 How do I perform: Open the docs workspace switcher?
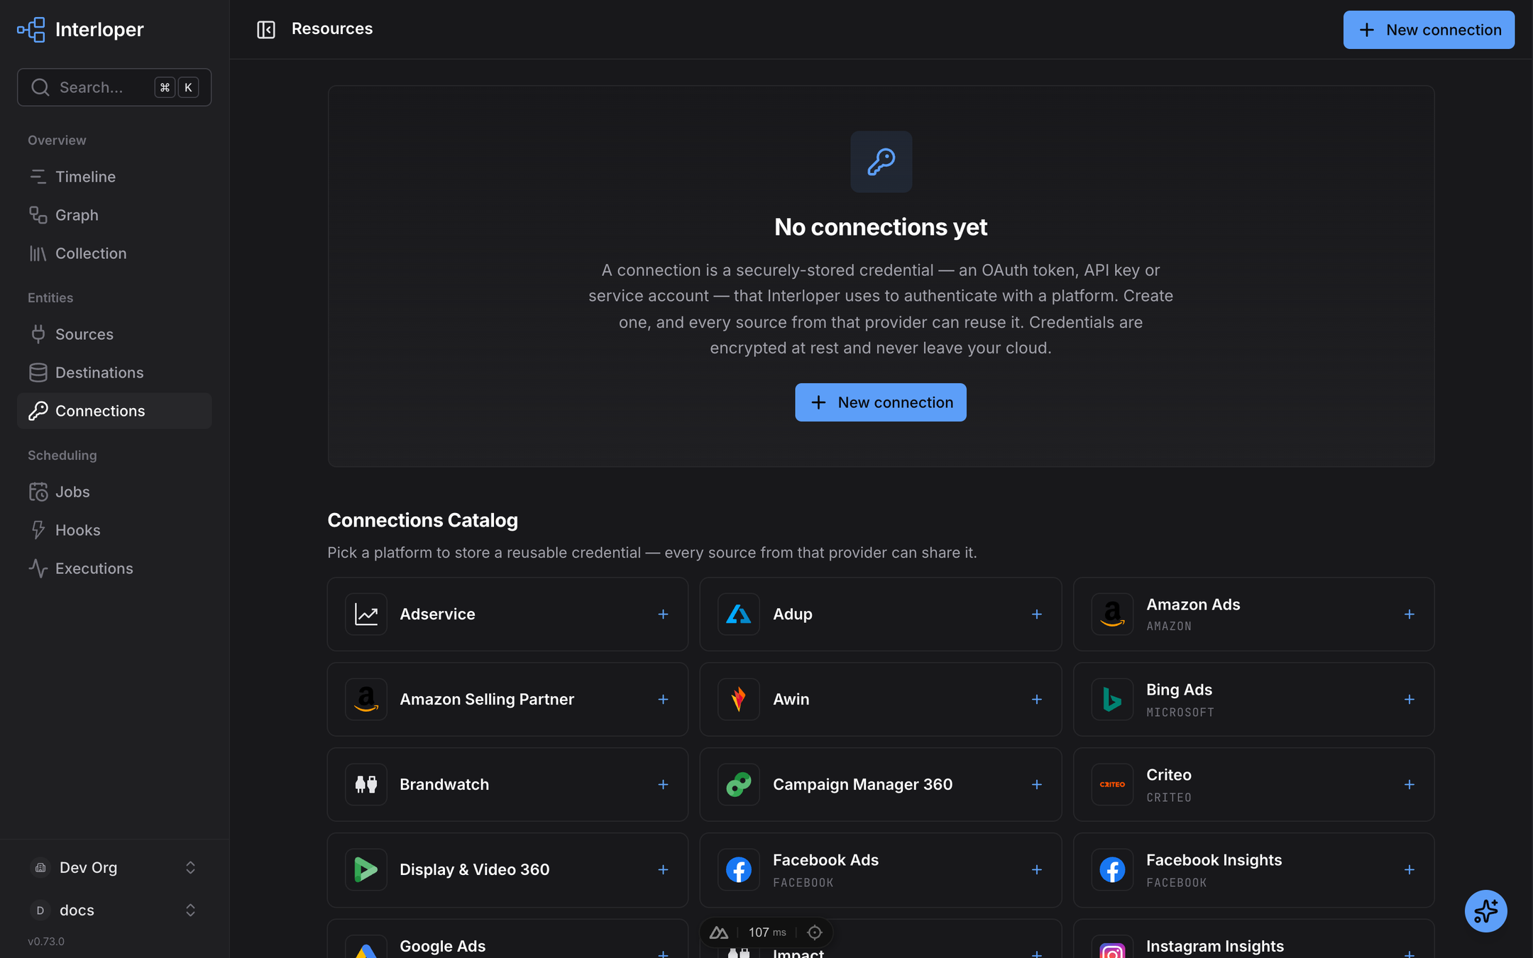[x=114, y=910]
